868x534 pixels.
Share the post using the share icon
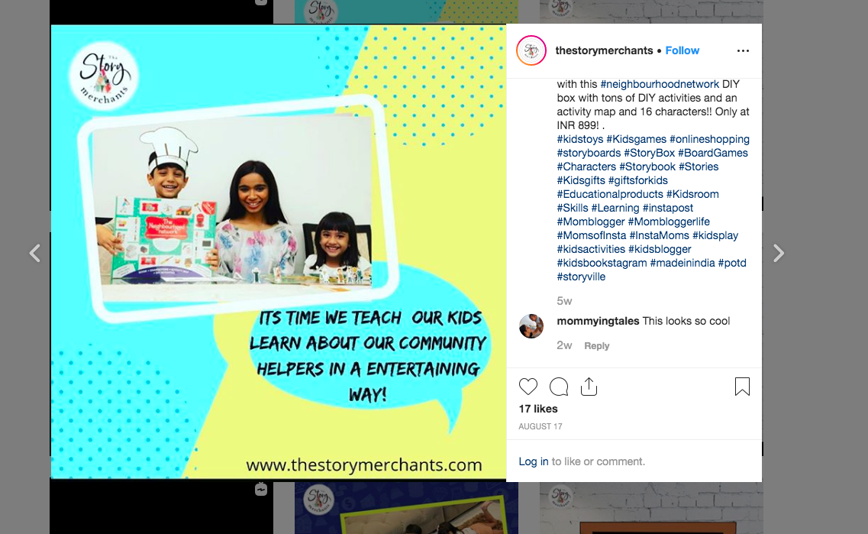click(x=589, y=387)
